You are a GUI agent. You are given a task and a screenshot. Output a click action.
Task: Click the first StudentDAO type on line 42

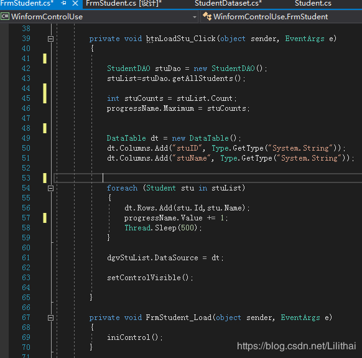coord(129,68)
